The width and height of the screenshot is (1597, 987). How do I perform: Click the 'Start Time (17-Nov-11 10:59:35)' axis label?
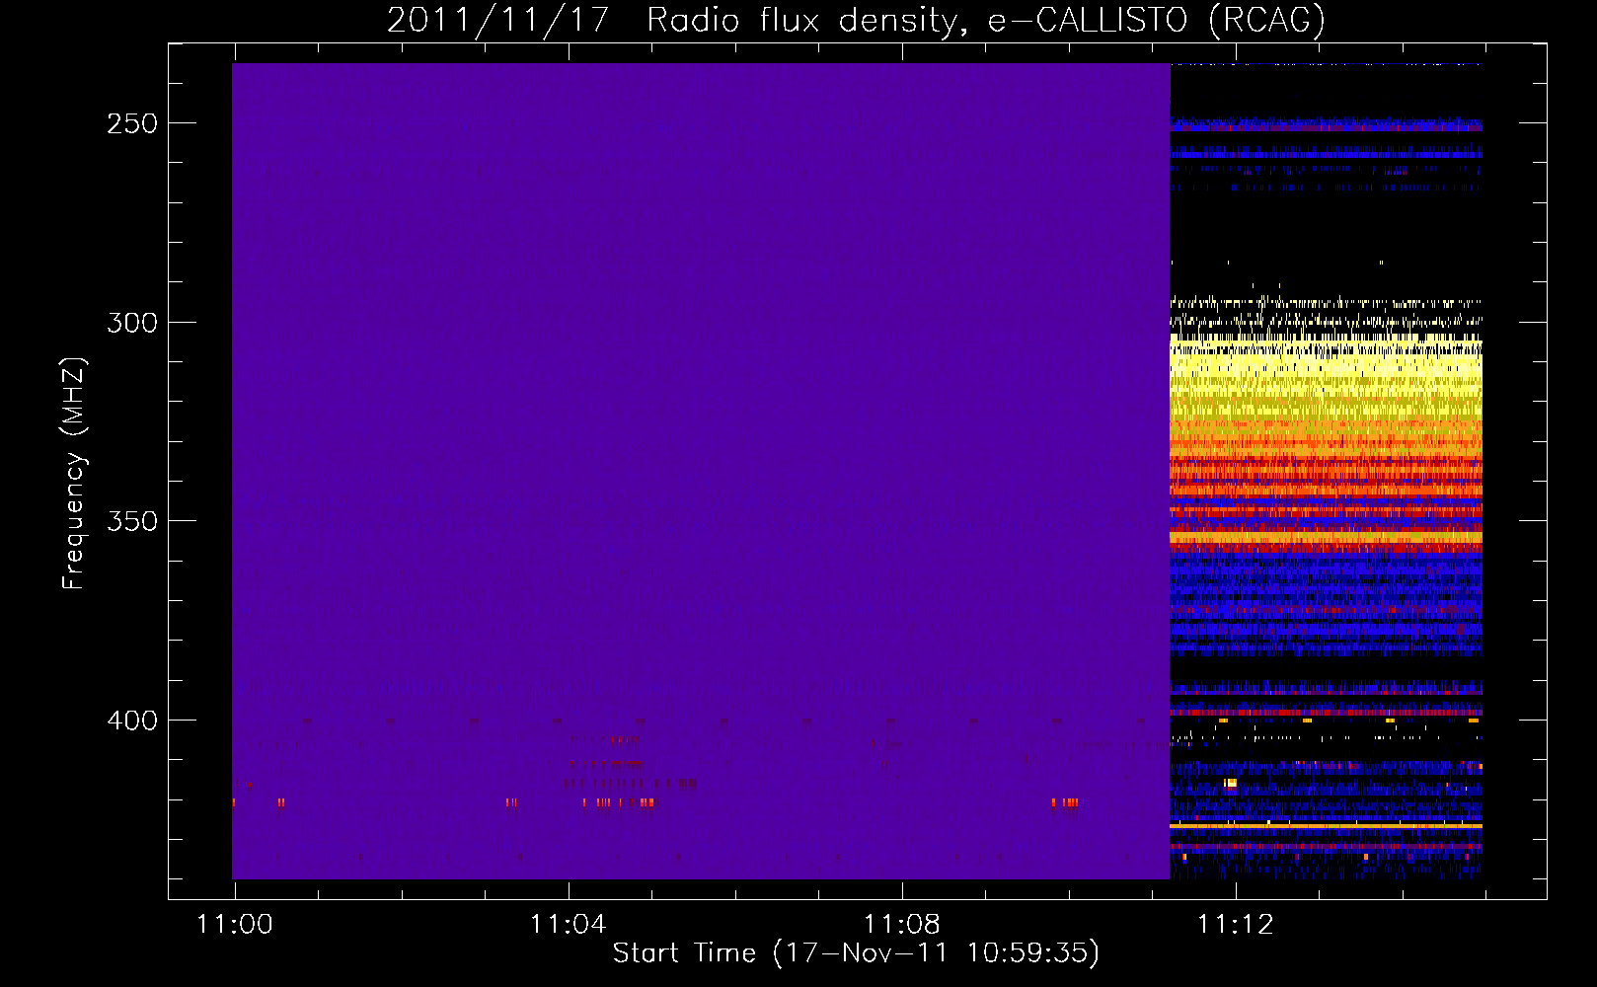(856, 953)
